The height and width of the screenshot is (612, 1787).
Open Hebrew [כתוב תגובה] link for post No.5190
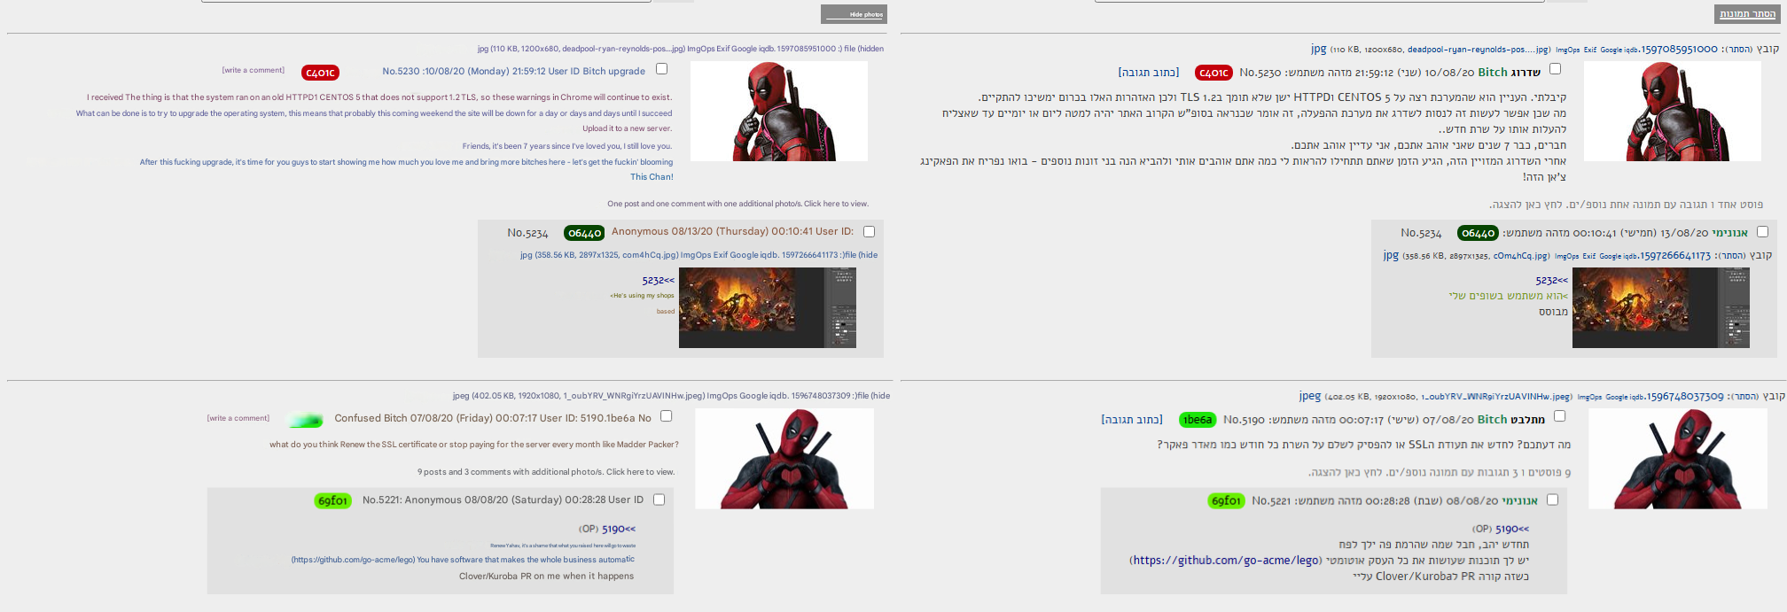(x=1132, y=420)
